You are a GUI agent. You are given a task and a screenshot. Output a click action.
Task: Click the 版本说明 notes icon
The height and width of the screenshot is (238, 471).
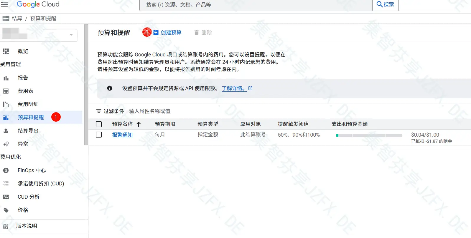[x=6, y=226]
